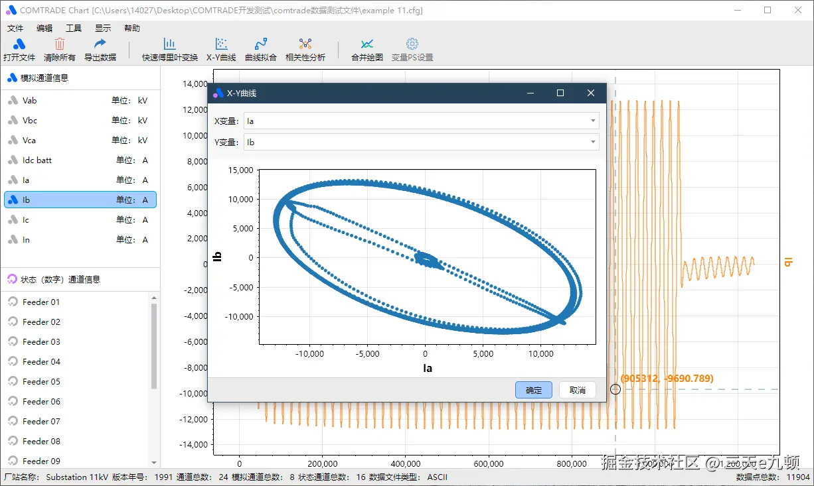814x486 pixels.
Task: Click Feeder 02 status icon
Action: 13,322
